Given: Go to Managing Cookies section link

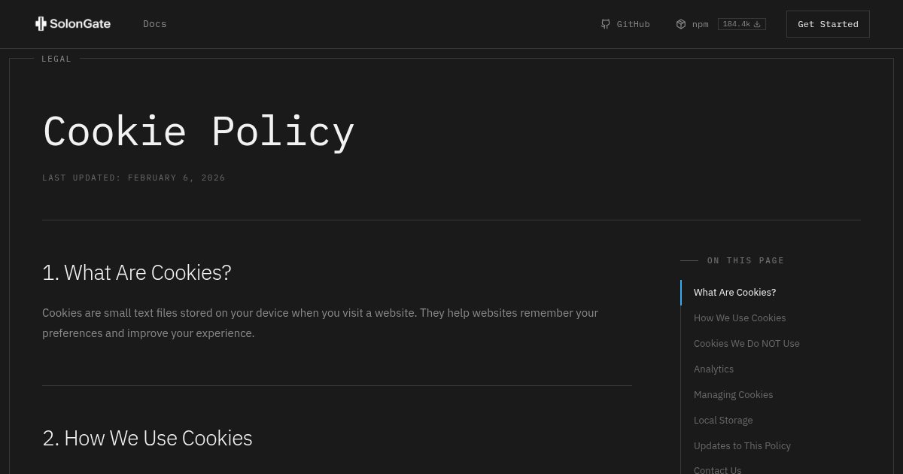Looking at the screenshot, I should 733,395.
